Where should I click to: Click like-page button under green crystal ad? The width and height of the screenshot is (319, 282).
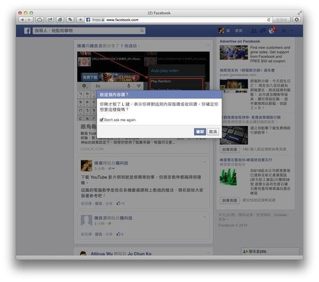tap(230, 201)
